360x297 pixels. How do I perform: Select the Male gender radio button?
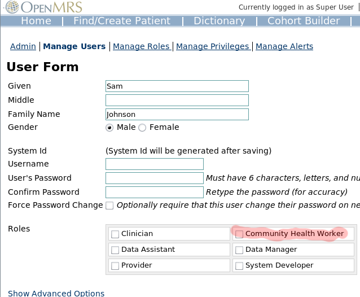[109, 128]
